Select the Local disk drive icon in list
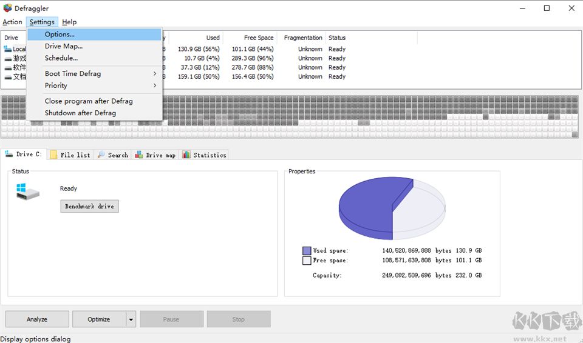The height and width of the screenshot is (343, 583). click(x=8, y=49)
